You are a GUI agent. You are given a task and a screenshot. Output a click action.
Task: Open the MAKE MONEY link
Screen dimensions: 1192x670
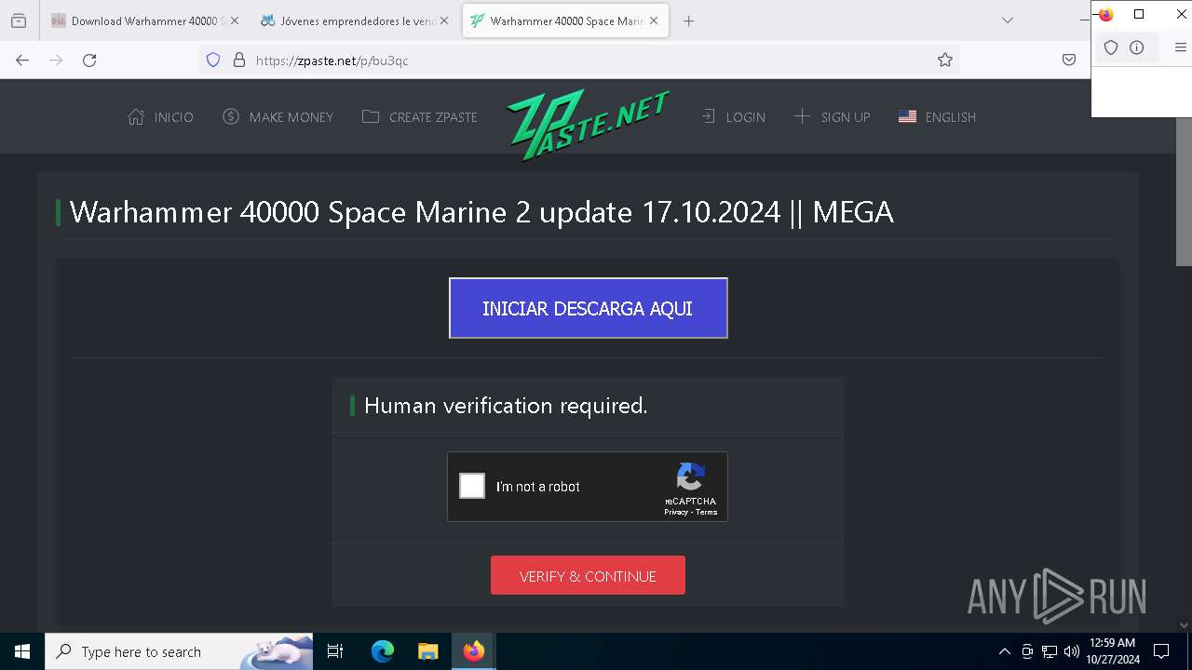pyautogui.click(x=278, y=117)
